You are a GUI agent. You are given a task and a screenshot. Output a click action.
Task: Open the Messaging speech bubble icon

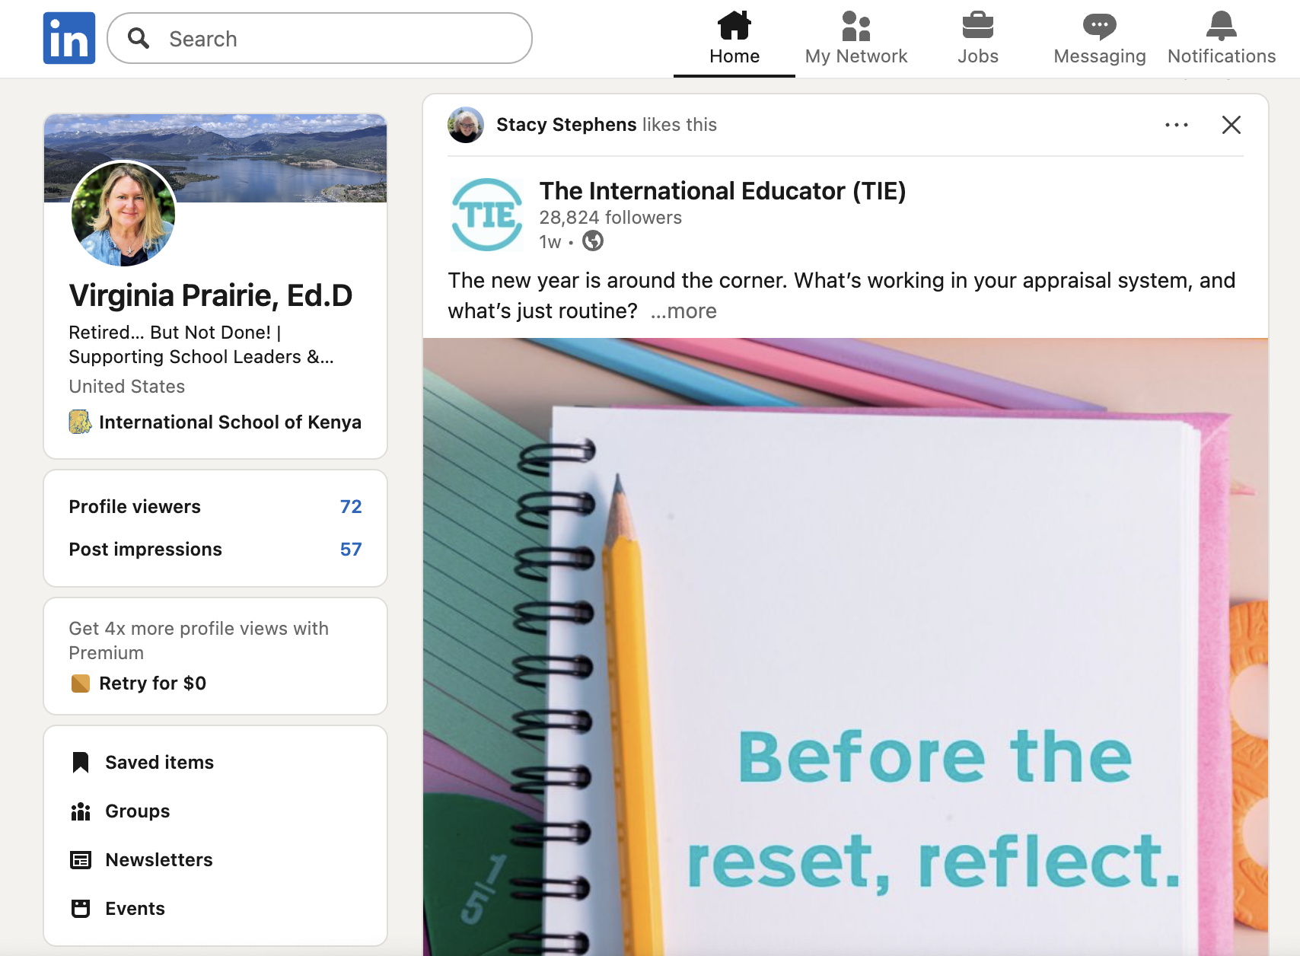[x=1099, y=27]
